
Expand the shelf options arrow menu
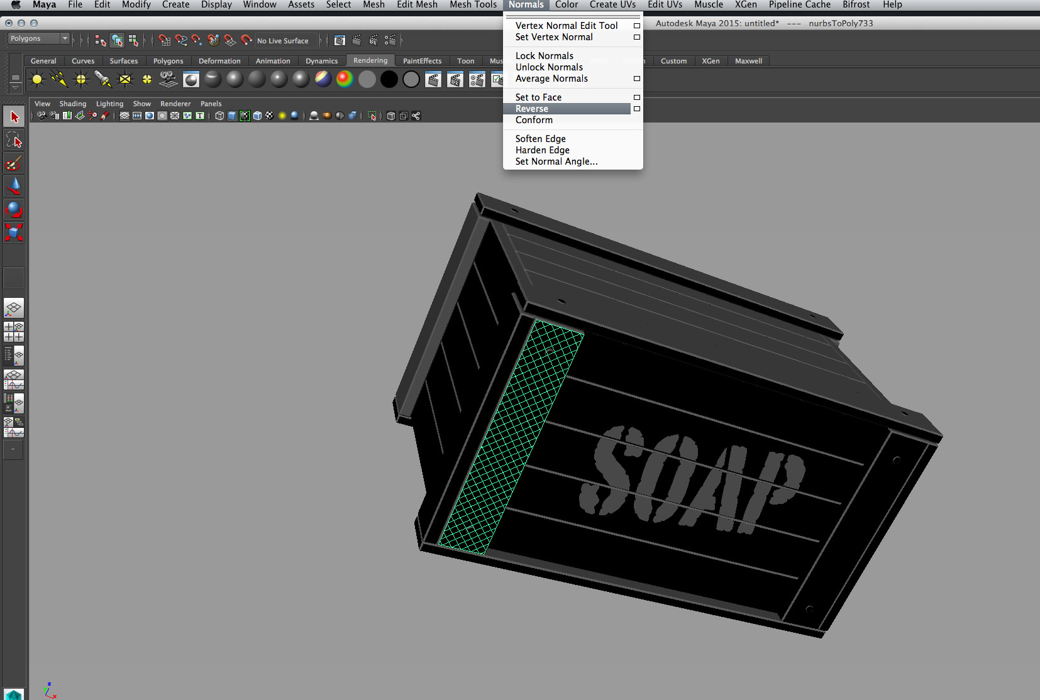(x=15, y=88)
